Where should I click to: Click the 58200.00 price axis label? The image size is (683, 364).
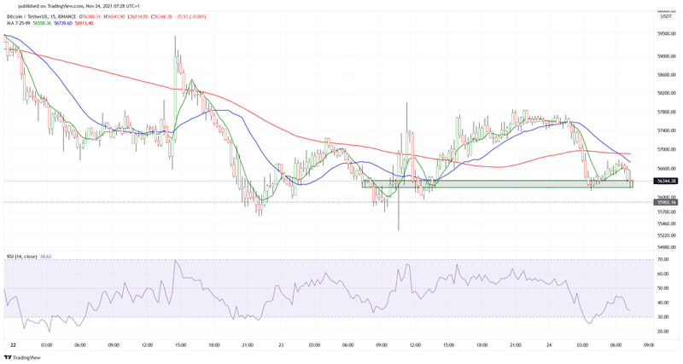click(668, 93)
